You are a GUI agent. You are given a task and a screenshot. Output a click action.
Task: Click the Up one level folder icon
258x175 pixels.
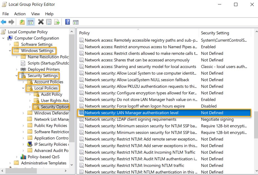[x=22, y=22]
